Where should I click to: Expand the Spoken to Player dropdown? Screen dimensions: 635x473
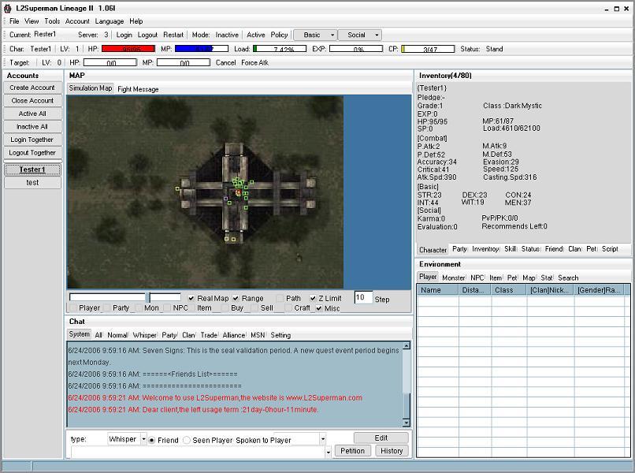point(323,439)
